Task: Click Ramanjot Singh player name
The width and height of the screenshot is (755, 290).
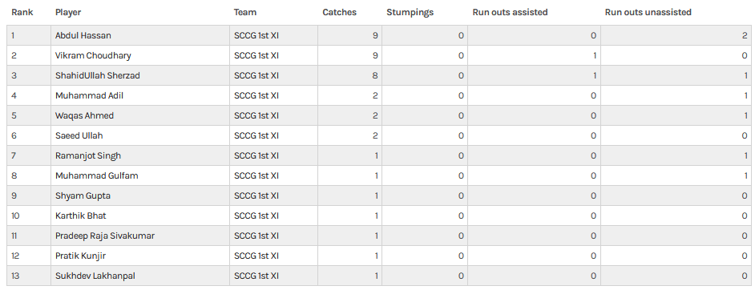Action: coord(88,156)
